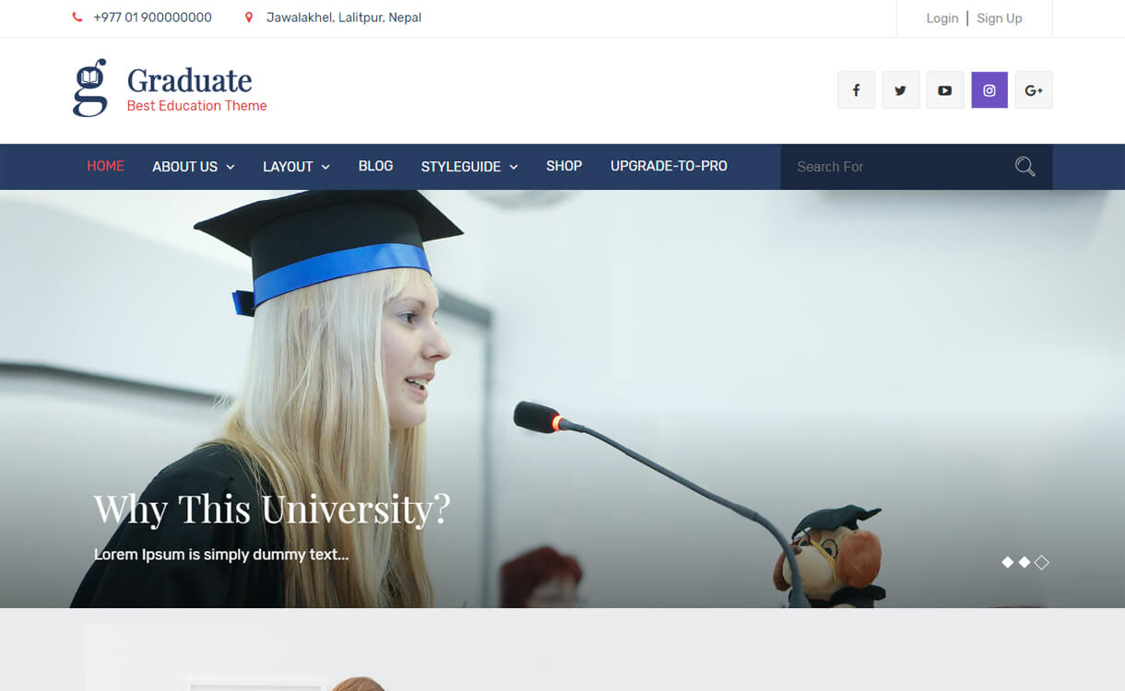Open the YouTube social icon
Viewport: 1125px width, 691px height.
coord(944,90)
